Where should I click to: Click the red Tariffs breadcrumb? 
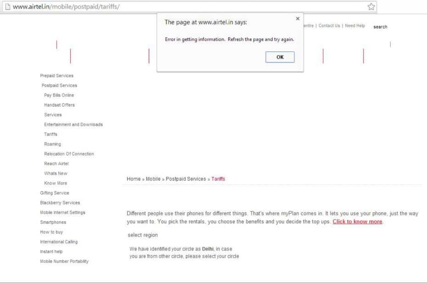(x=218, y=179)
